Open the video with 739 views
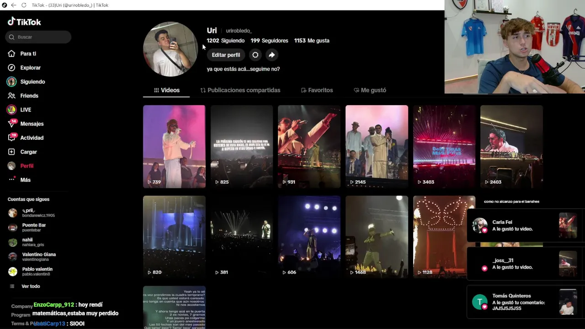 (x=174, y=146)
